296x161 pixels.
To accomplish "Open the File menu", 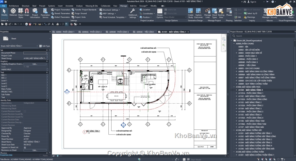I will pos(4,6).
